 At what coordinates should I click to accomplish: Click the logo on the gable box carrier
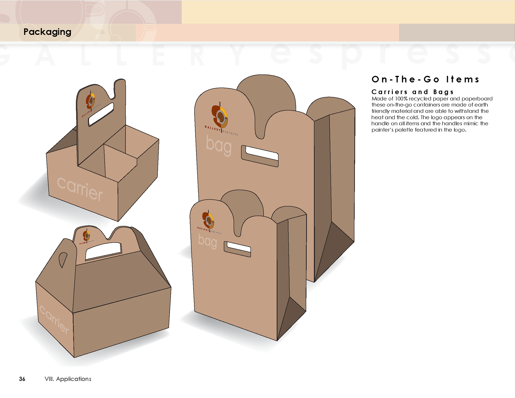[x=87, y=237]
